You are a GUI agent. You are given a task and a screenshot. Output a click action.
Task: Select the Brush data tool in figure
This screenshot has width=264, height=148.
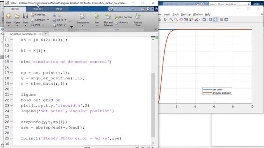[x=196, y=20]
